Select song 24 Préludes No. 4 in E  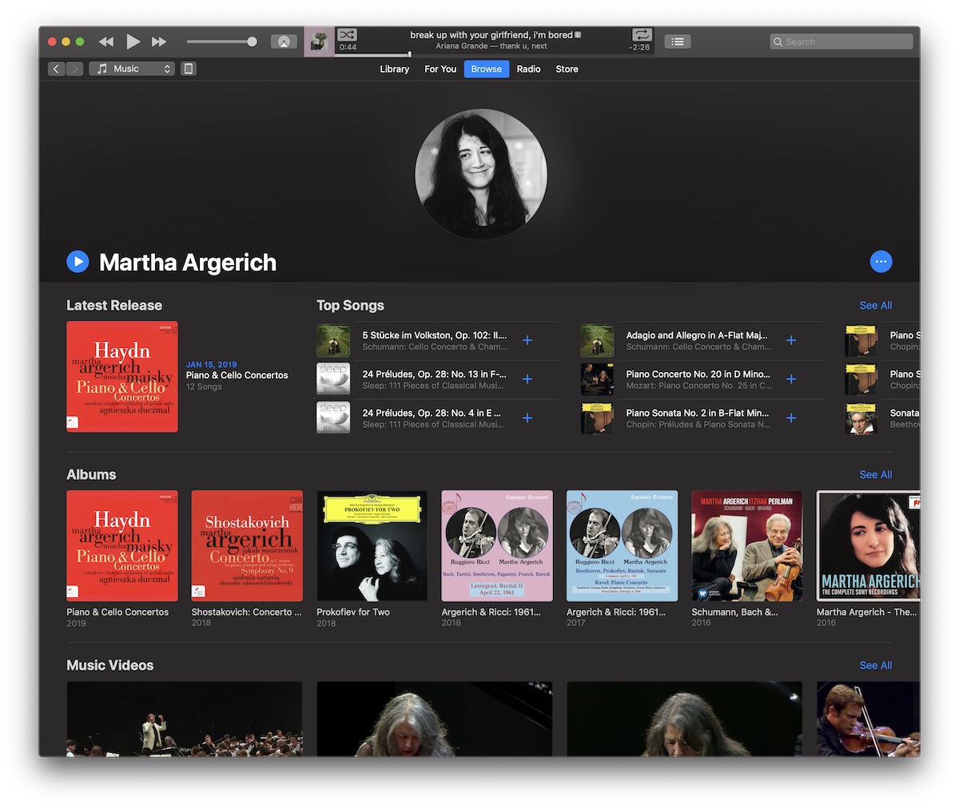432,414
